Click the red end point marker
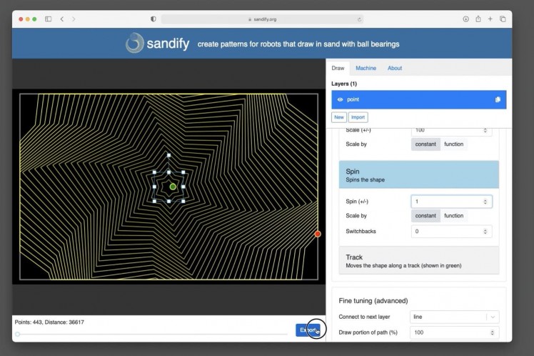 click(318, 234)
